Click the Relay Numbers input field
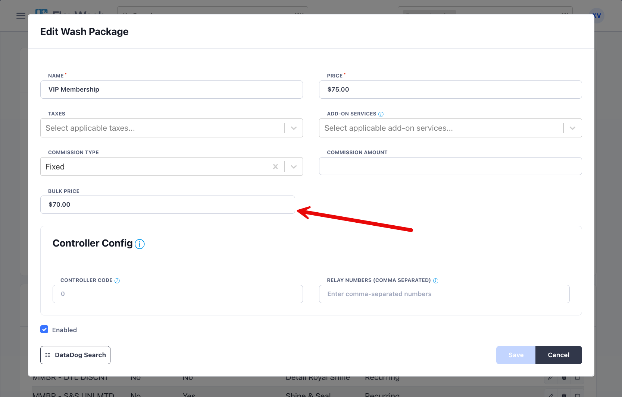 click(444, 294)
